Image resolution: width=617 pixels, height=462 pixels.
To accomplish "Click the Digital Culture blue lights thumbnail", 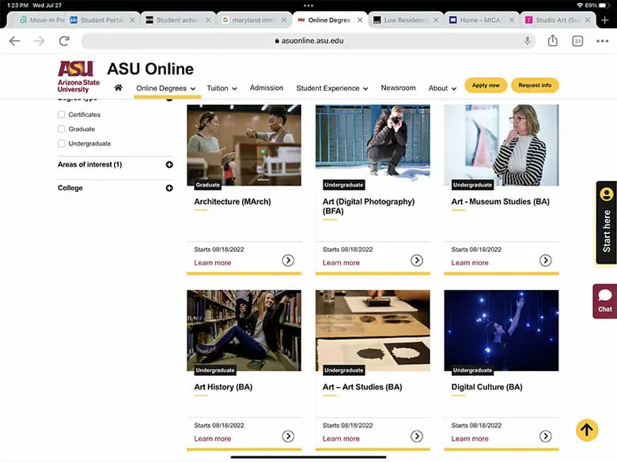I will click(502, 330).
